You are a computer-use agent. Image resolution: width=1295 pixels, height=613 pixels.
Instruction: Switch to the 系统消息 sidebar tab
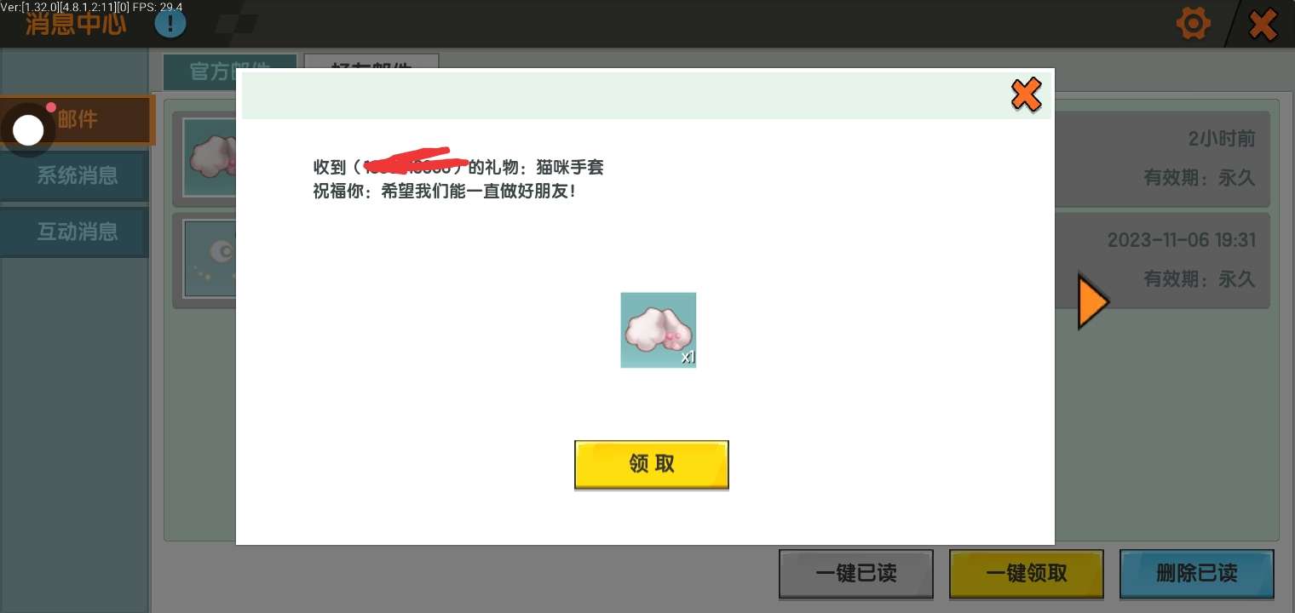click(x=77, y=176)
